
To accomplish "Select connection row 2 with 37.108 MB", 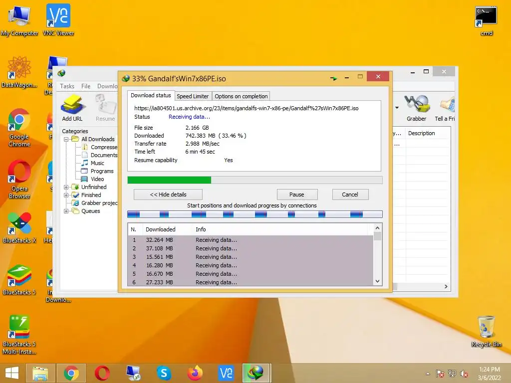I will pyautogui.click(x=251, y=248).
